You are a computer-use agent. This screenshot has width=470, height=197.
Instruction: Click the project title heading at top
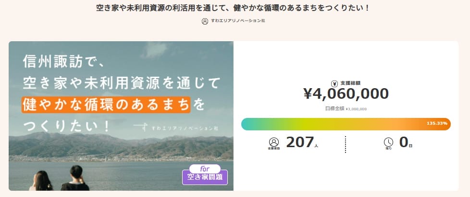235,8
